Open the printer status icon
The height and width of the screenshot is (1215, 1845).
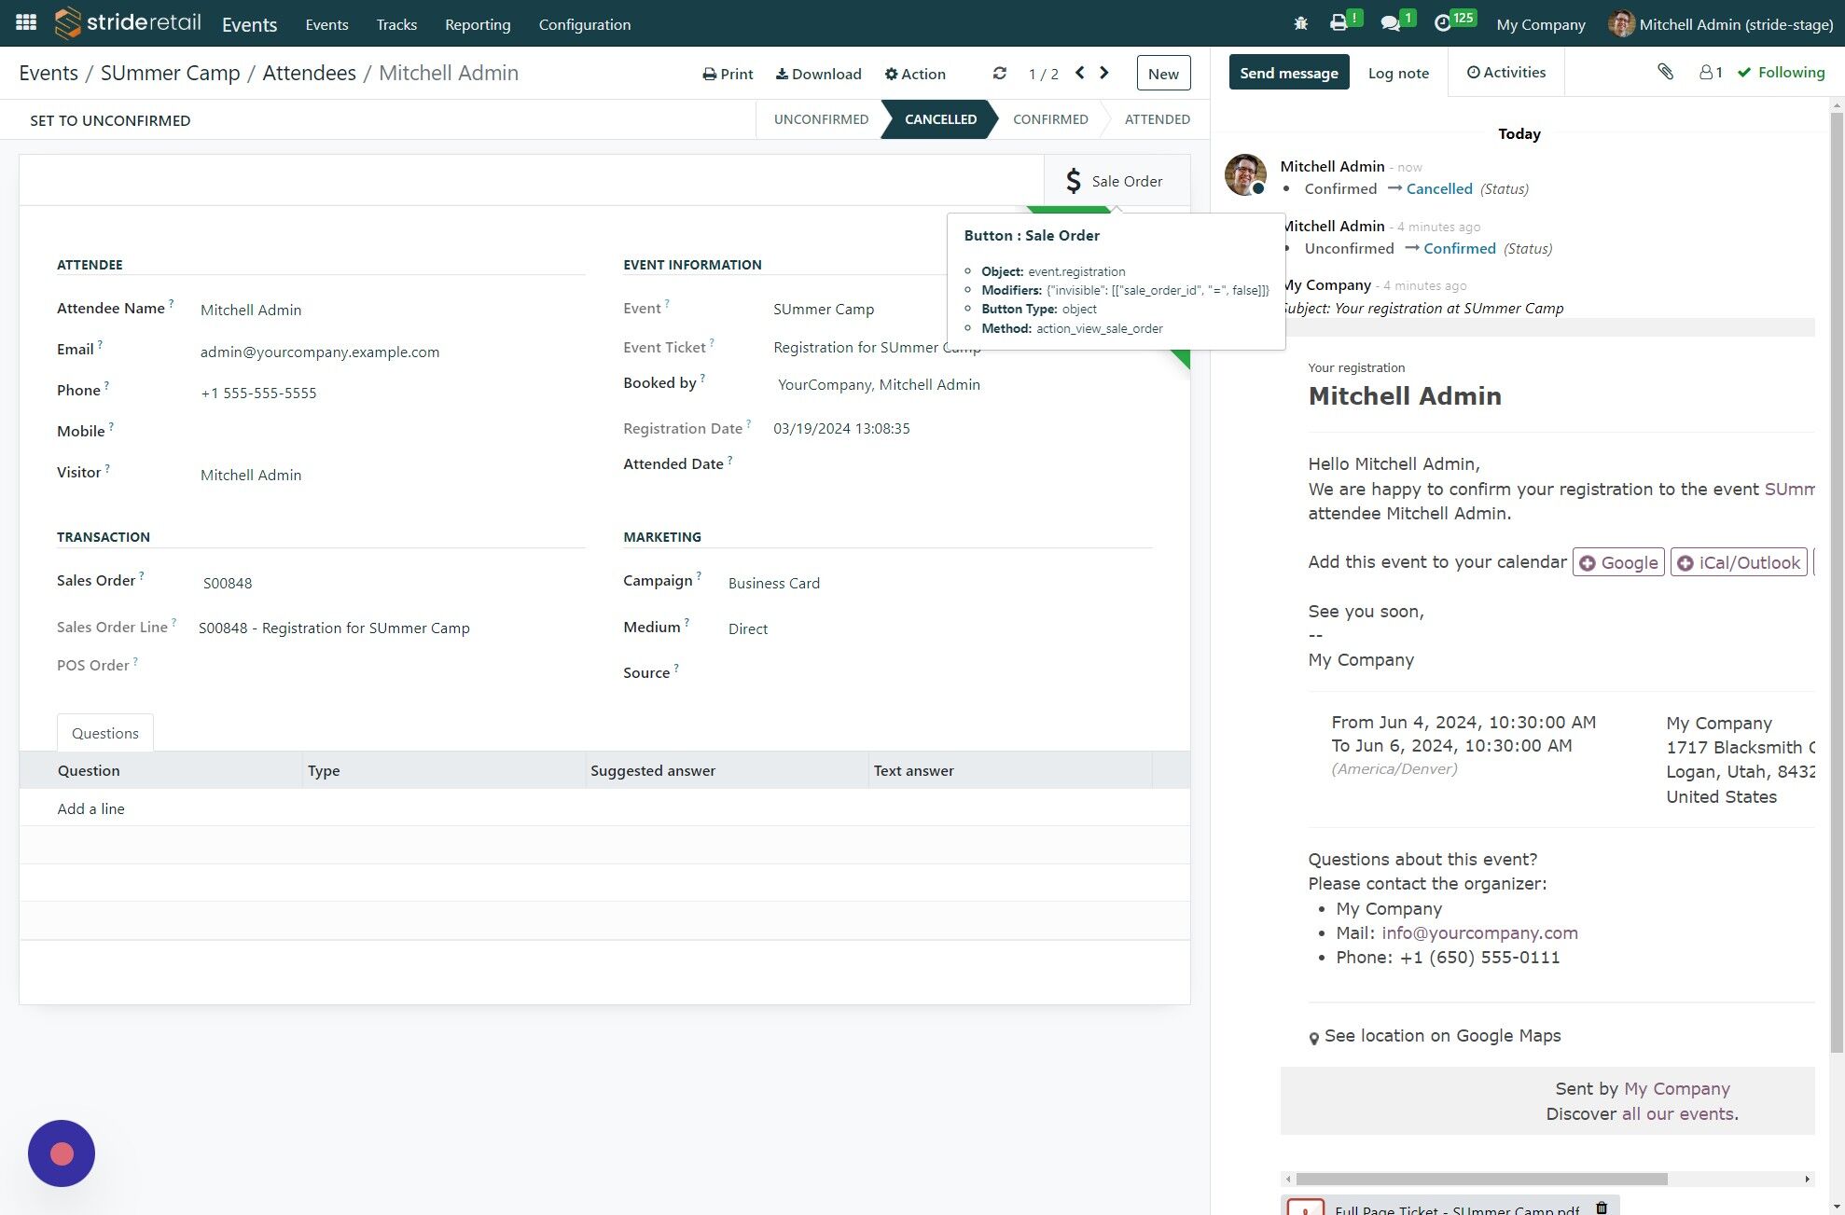(x=1339, y=23)
